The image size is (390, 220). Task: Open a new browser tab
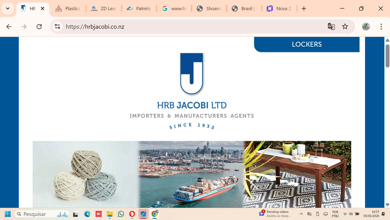[x=304, y=9]
